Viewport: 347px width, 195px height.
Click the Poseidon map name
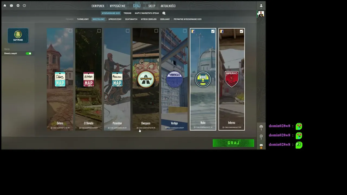[x=117, y=123]
